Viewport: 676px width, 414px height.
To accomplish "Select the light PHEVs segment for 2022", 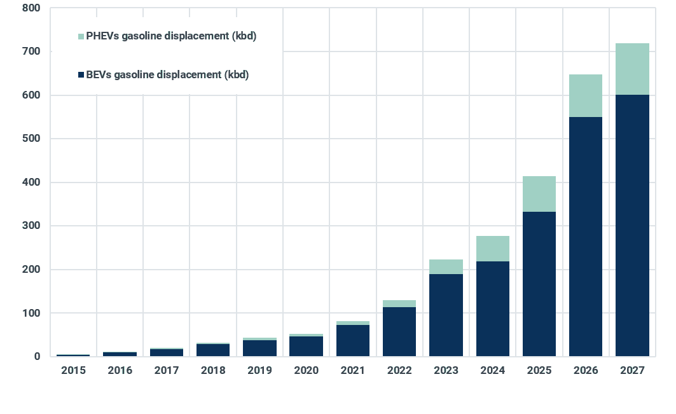I will (x=399, y=304).
